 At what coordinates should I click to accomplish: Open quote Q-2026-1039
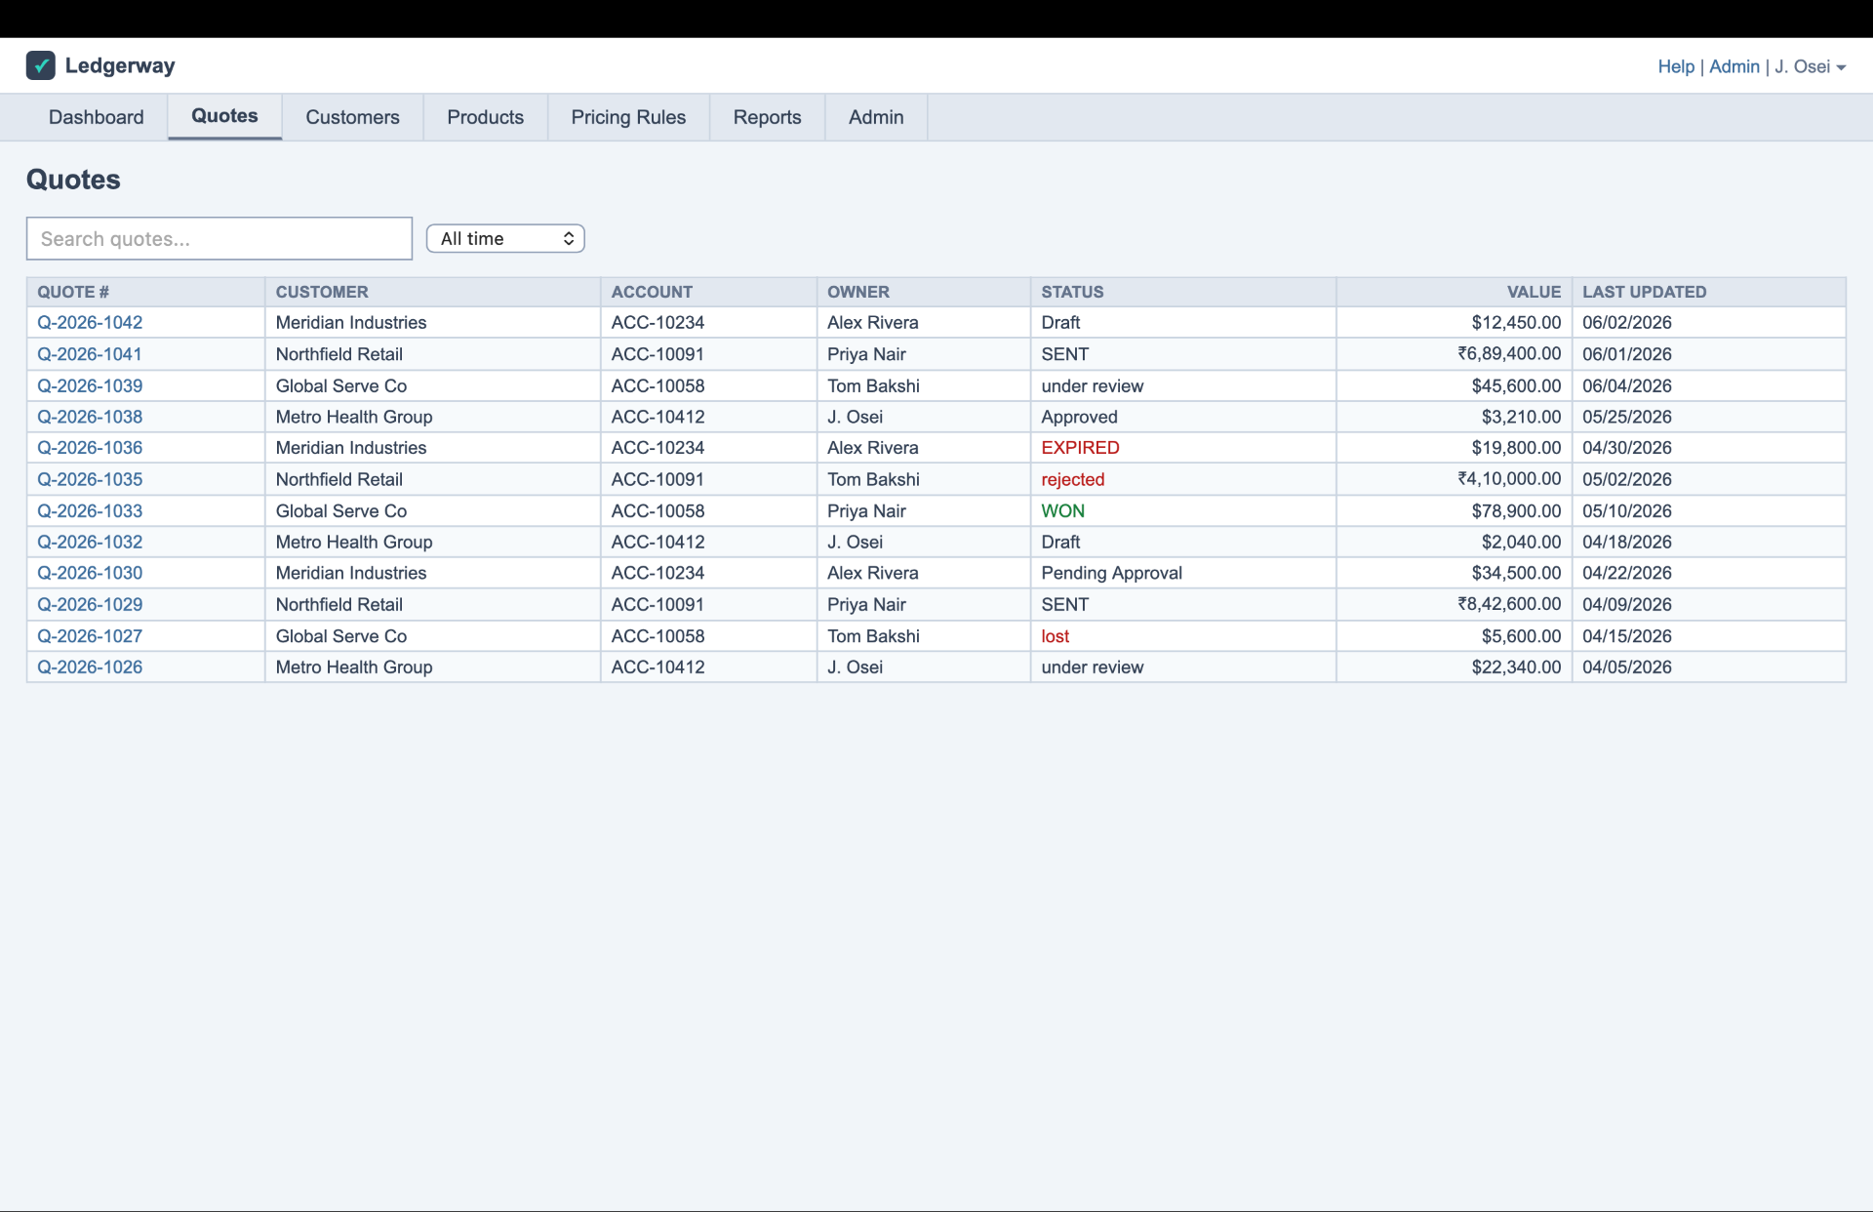tap(90, 385)
